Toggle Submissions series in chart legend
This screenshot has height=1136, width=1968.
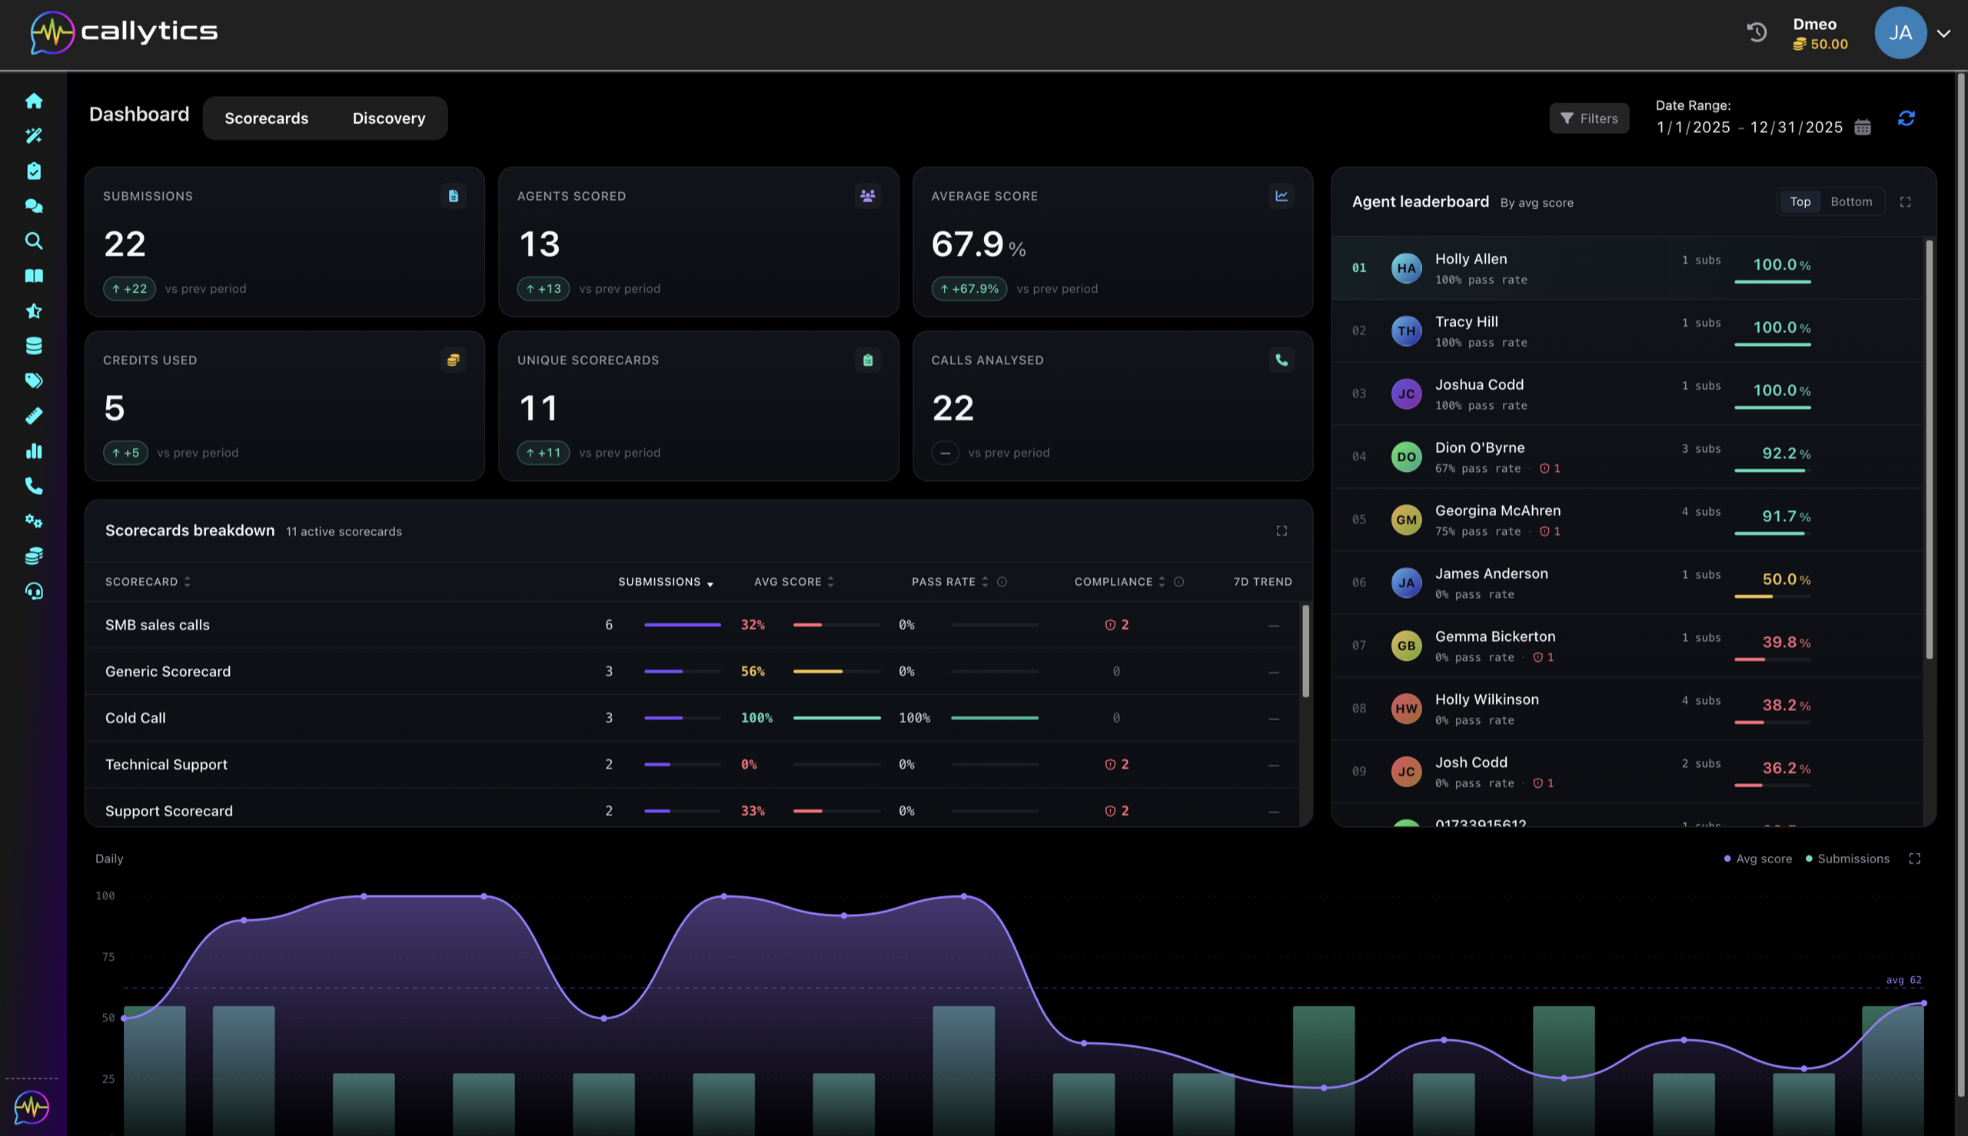[x=1847, y=859]
